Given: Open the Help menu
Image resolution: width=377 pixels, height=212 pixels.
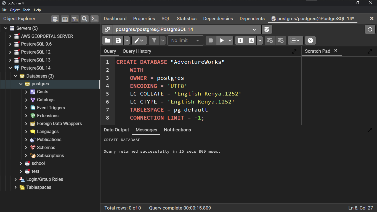Looking at the screenshot, I should point(37,10).
